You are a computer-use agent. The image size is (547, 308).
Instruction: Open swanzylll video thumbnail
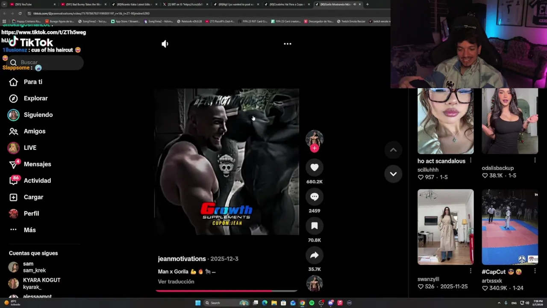[445, 227]
